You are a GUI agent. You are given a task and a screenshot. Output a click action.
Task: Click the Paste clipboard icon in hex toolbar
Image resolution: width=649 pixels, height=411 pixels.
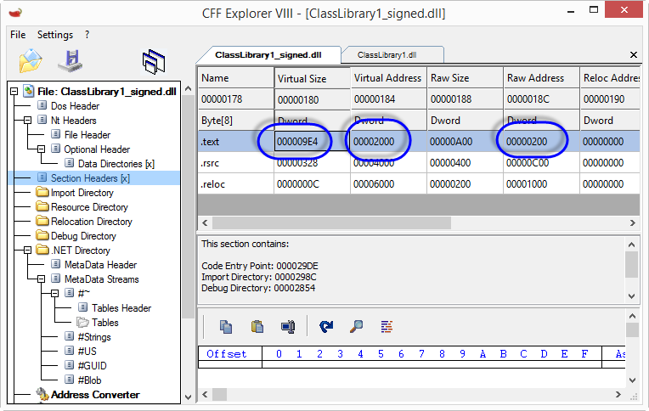257,327
